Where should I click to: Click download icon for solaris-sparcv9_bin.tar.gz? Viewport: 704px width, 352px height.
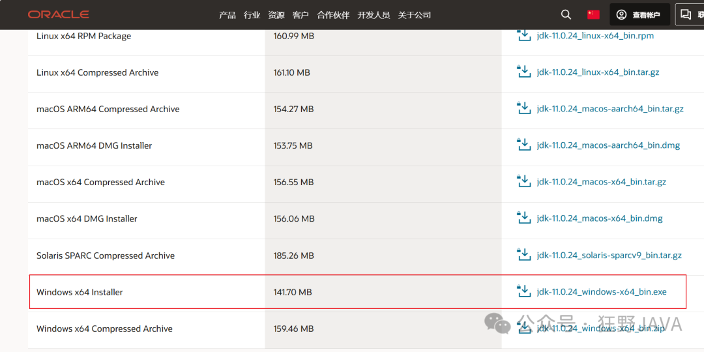tap(524, 255)
